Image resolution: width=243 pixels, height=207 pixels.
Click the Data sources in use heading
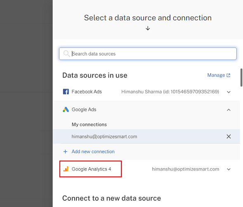[95, 75]
